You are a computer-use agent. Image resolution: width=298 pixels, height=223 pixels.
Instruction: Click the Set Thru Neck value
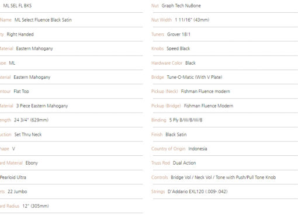pyautogui.click(x=28, y=134)
